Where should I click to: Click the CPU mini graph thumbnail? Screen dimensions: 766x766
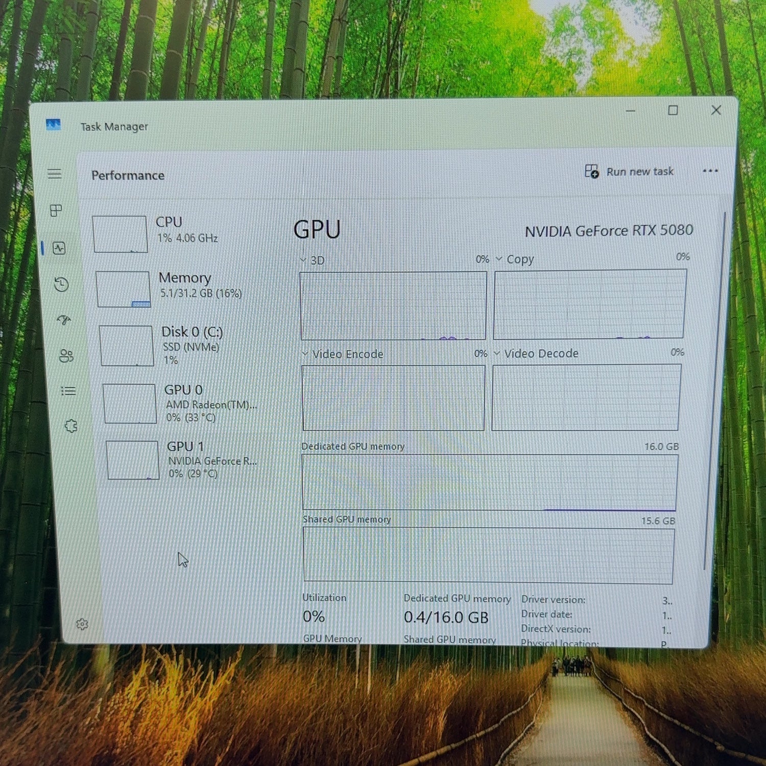point(120,234)
